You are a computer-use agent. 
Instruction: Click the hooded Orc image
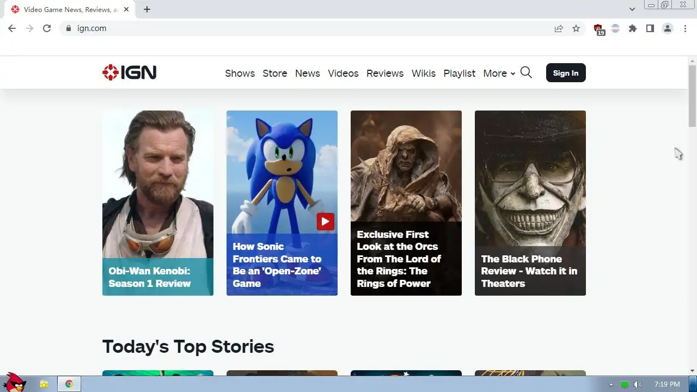(x=406, y=166)
